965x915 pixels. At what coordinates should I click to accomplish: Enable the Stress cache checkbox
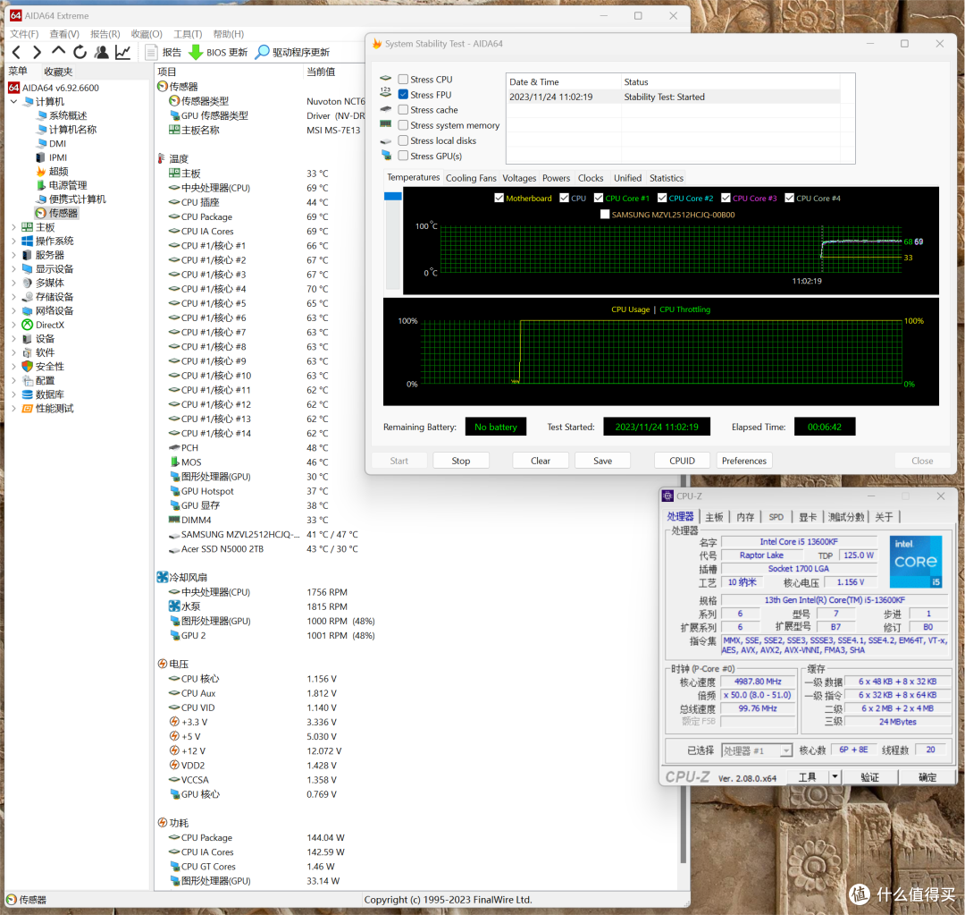click(403, 110)
